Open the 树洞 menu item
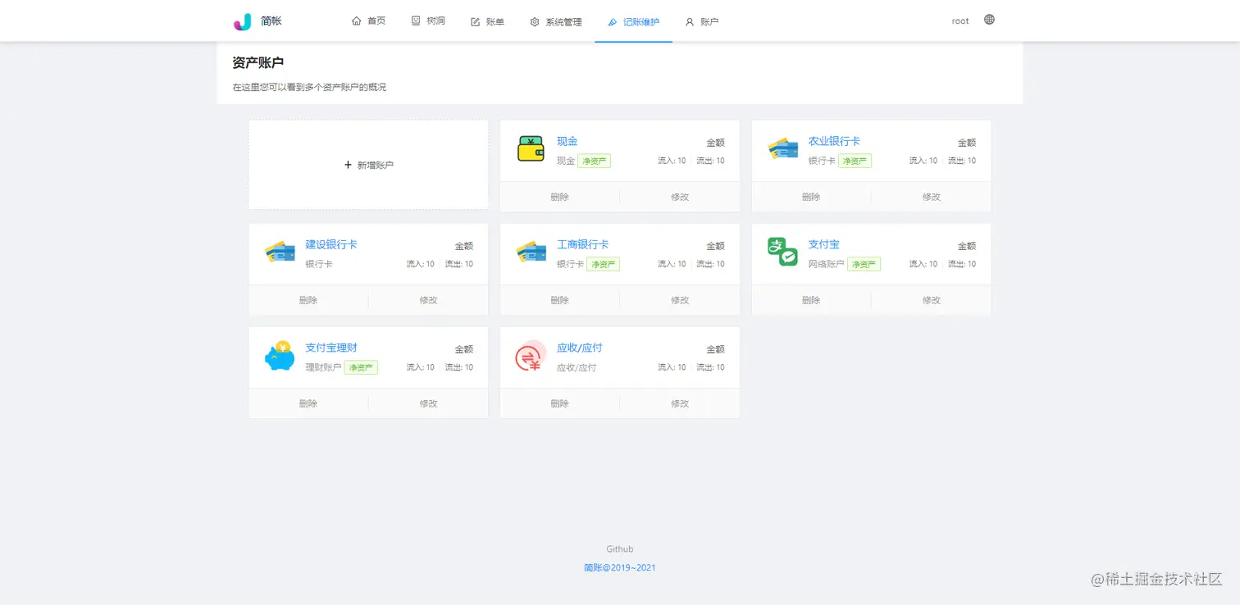Viewport: 1240px width, 605px height. pyautogui.click(x=428, y=21)
